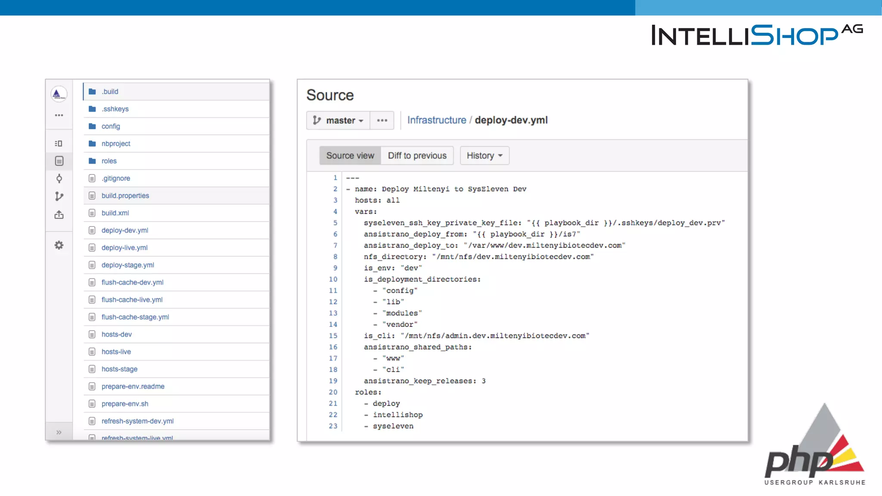
Task: Open Branches icon in sidebar
Action: (x=59, y=196)
